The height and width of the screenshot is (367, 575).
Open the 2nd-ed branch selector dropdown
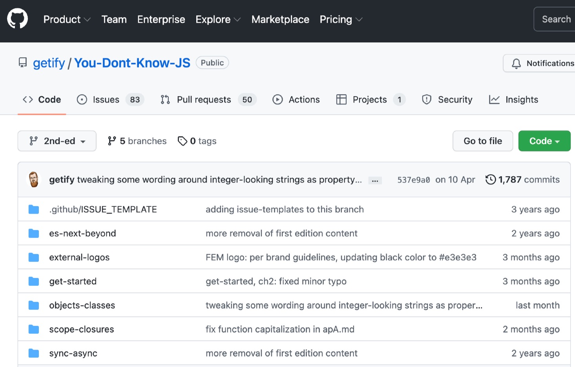(57, 141)
